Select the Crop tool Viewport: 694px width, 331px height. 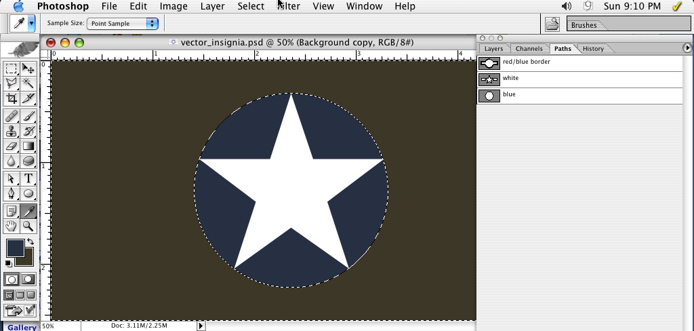click(x=12, y=98)
